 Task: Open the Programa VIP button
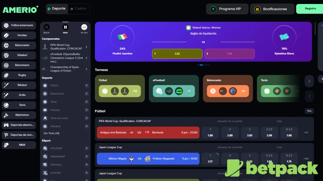(227, 9)
